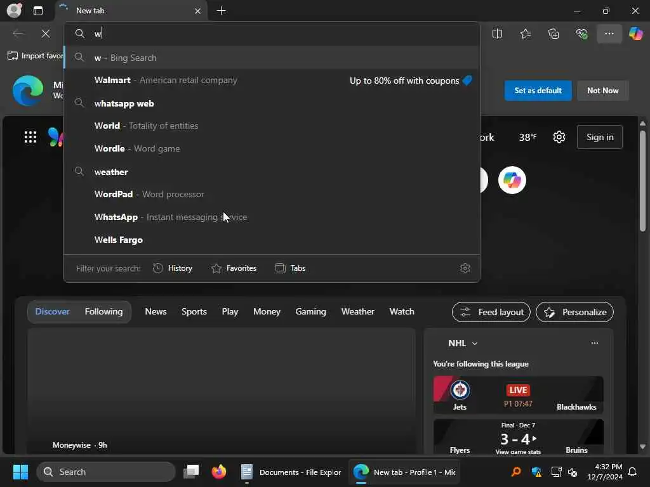Open the Moneywise article thumbnail
This screenshot has width=650, height=487.
222,391
